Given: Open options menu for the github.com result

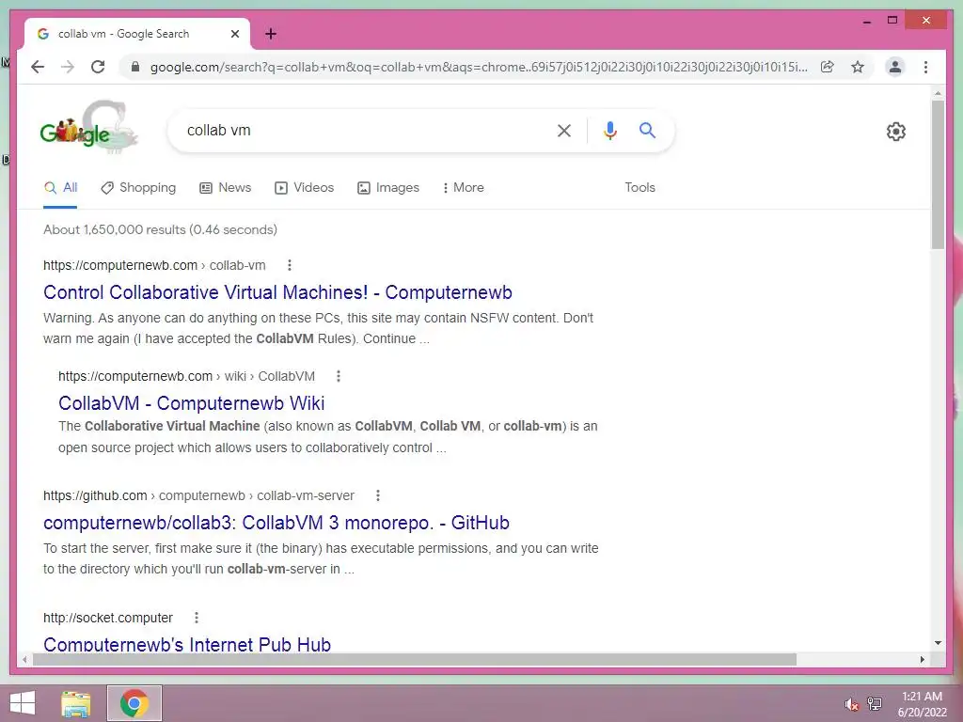Looking at the screenshot, I should pos(378,495).
